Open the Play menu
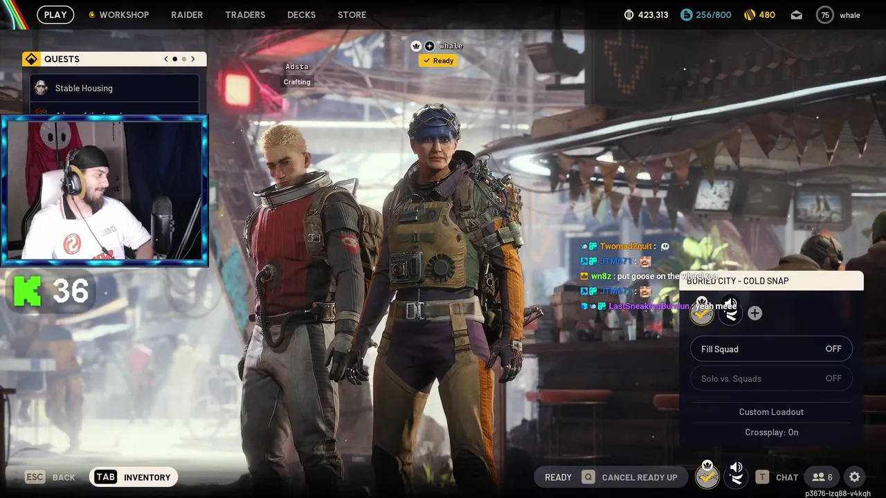Screen dimensions: 886x498 (55, 15)
